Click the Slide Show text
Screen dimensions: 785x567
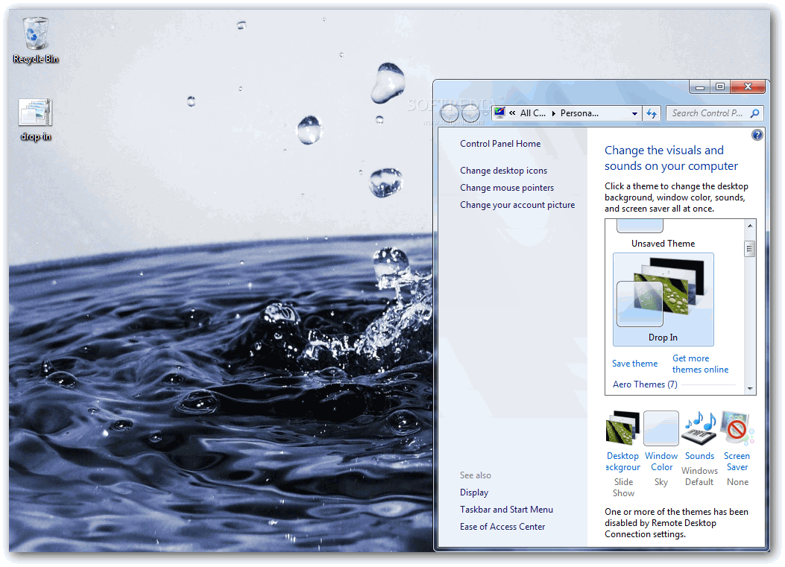point(623,487)
